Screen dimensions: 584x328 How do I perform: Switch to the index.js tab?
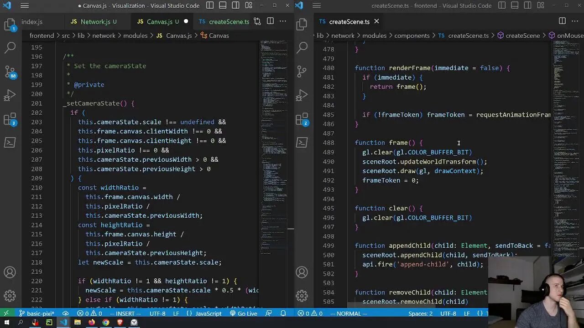[32, 22]
